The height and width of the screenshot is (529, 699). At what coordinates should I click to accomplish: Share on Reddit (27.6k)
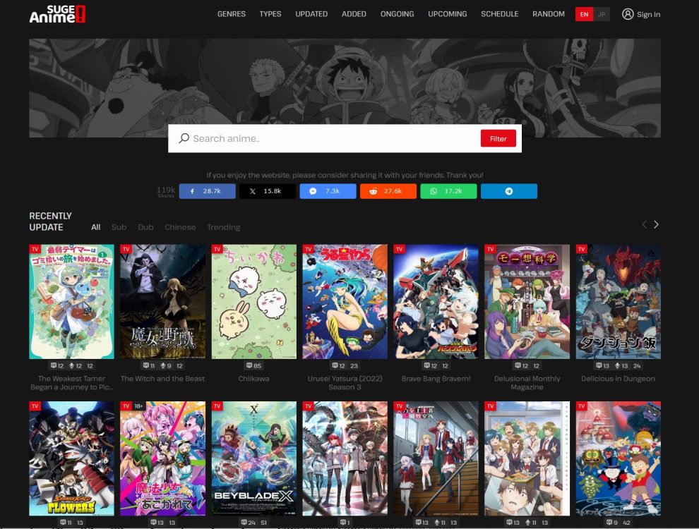pyautogui.click(x=388, y=191)
